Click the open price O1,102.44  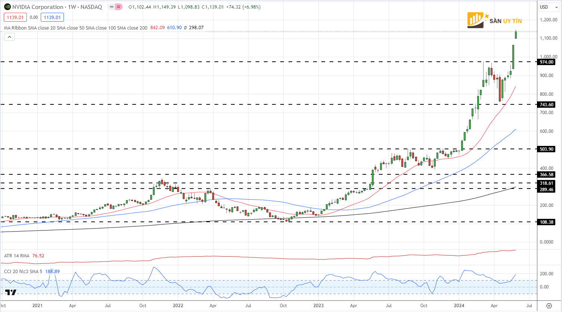click(140, 7)
